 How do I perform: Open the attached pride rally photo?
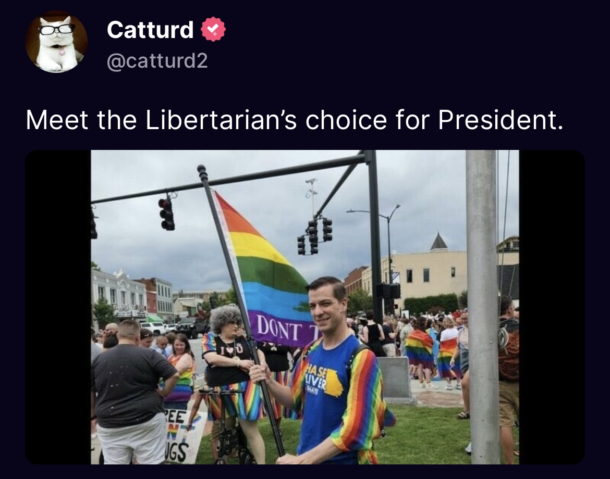click(x=305, y=307)
